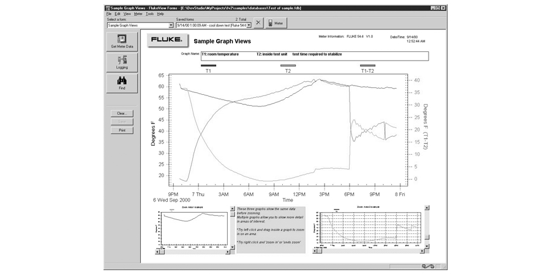This screenshot has width=551, height=275.
Task: Click the Get Meter Data button
Action: pos(122,42)
